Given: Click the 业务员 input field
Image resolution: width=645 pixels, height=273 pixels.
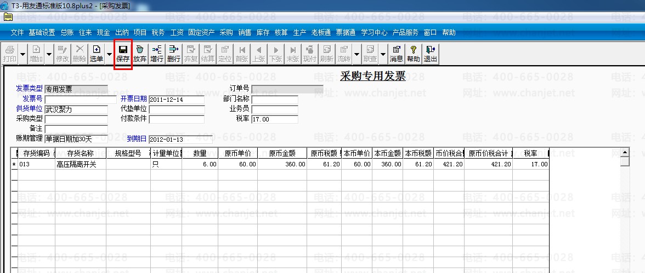Looking at the screenshot, I should click(x=275, y=109).
